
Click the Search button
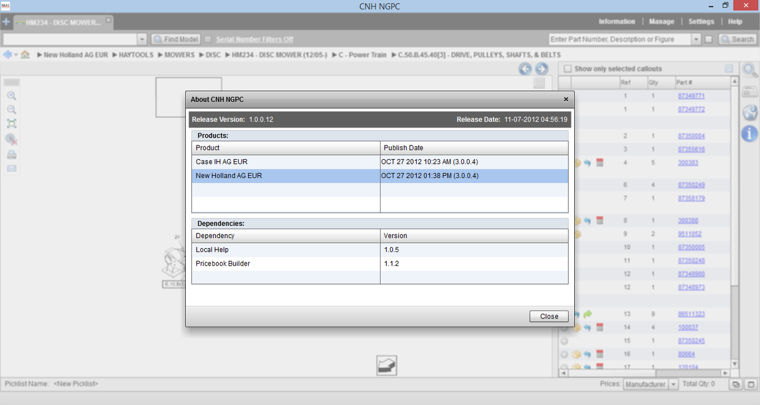[737, 39]
